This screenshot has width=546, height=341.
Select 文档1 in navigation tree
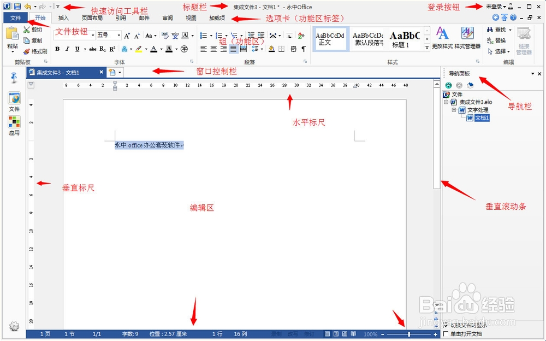click(482, 118)
